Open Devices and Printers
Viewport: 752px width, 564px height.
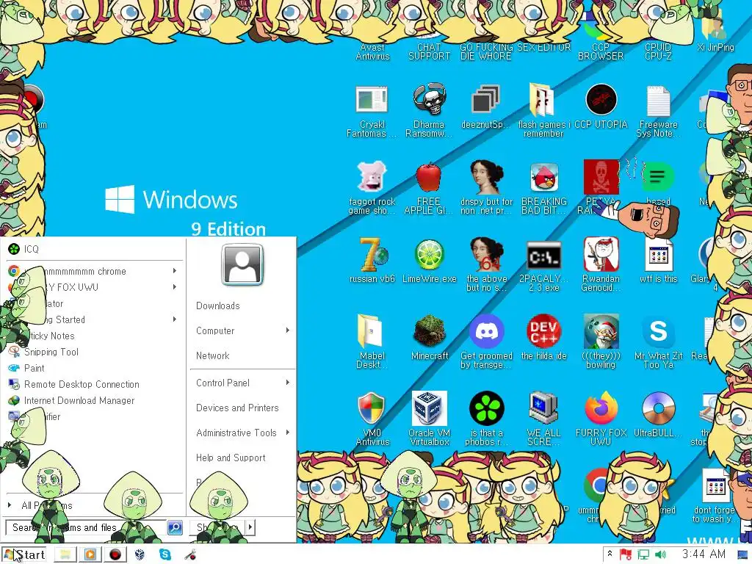coord(237,408)
